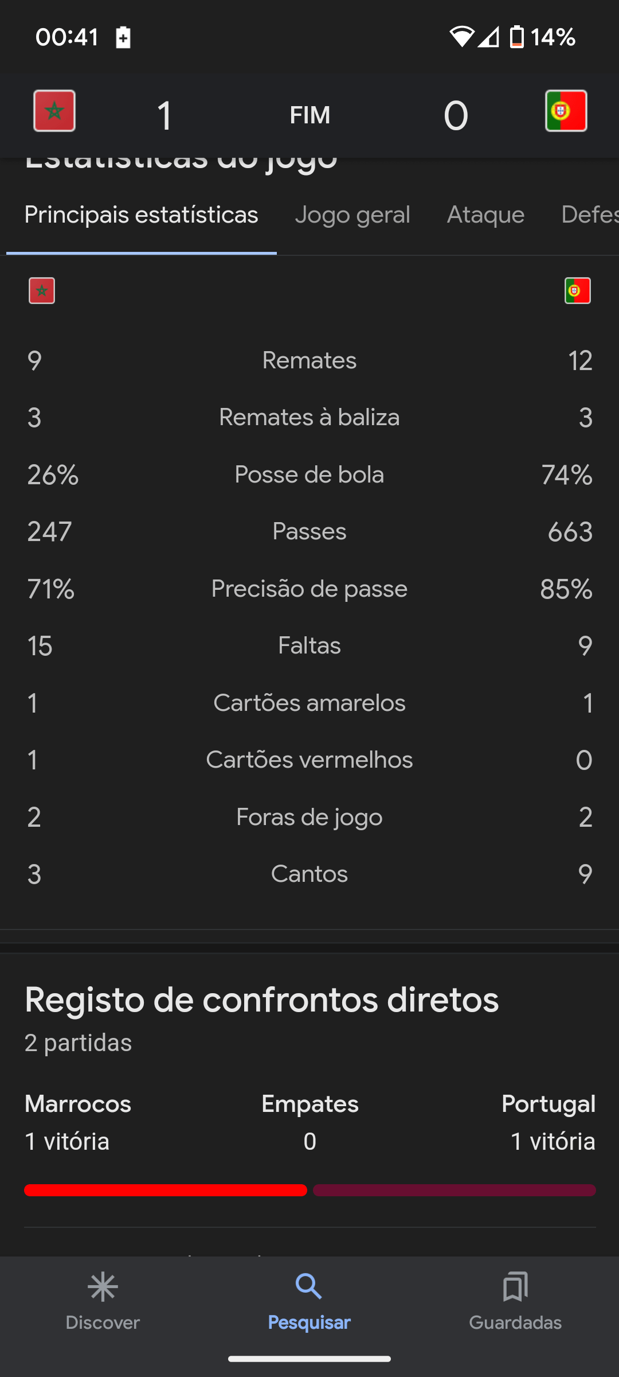Open the Guardadas bookmarks icon

click(515, 1286)
